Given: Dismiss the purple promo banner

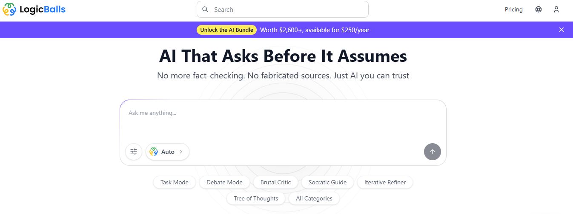Looking at the screenshot, I should click(562, 30).
